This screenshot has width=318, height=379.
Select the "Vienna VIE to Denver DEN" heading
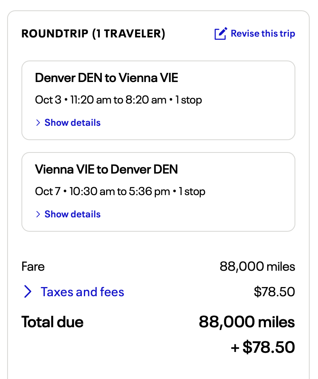point(107,169)
